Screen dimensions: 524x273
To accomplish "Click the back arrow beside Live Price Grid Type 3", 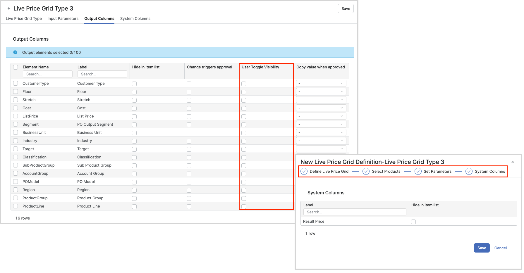I will [9, 9].
